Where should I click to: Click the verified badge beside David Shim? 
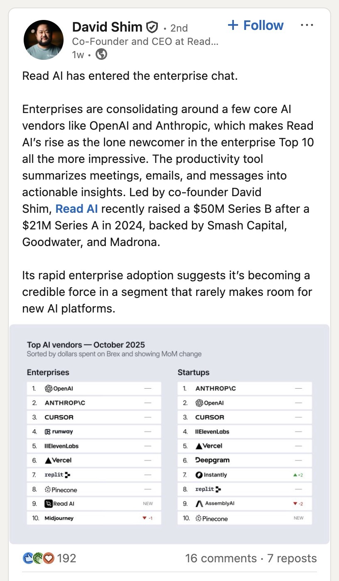(x=152, y=27)
